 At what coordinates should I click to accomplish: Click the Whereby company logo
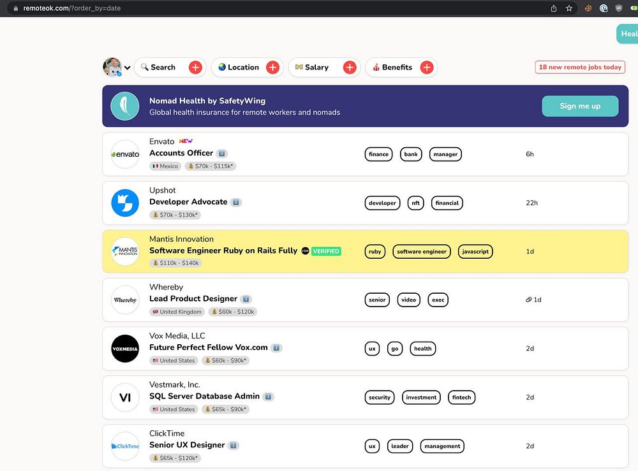[125, 300]
